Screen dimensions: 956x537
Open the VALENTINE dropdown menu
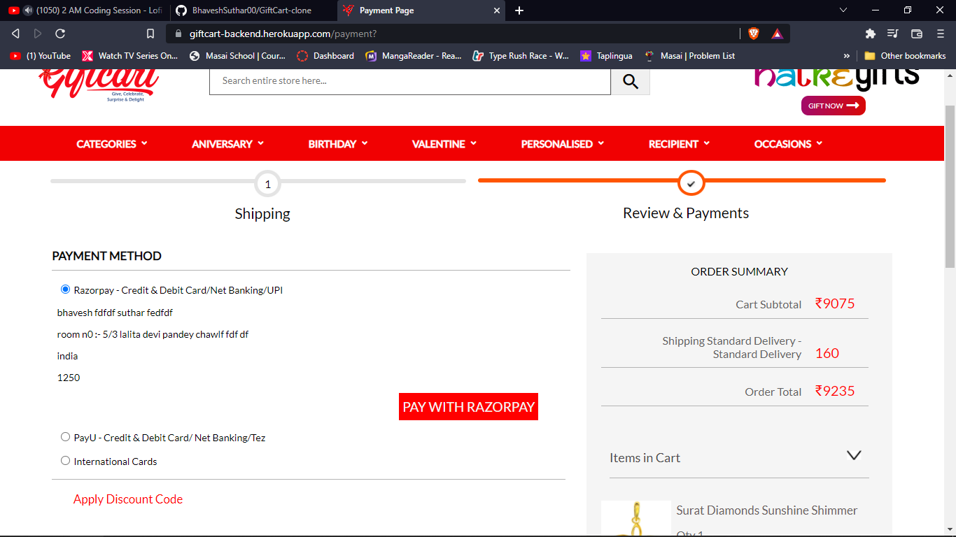(444, 144)
